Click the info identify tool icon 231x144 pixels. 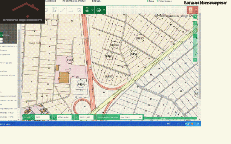point(46,10)
